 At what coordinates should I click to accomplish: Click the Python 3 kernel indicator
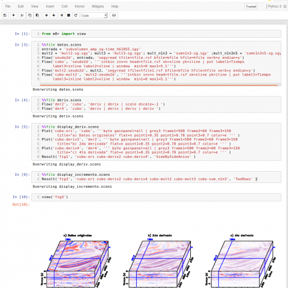(x=275, y=7)
